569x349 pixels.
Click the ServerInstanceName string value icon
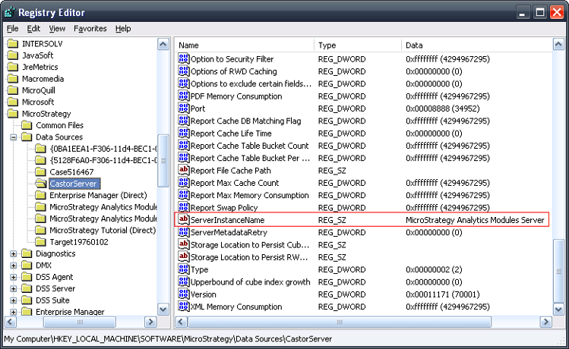tap(183, 219)
